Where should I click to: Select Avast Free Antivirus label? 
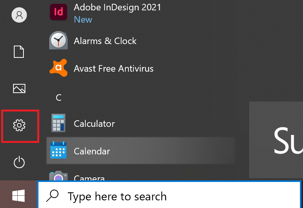tap(114, 69)
